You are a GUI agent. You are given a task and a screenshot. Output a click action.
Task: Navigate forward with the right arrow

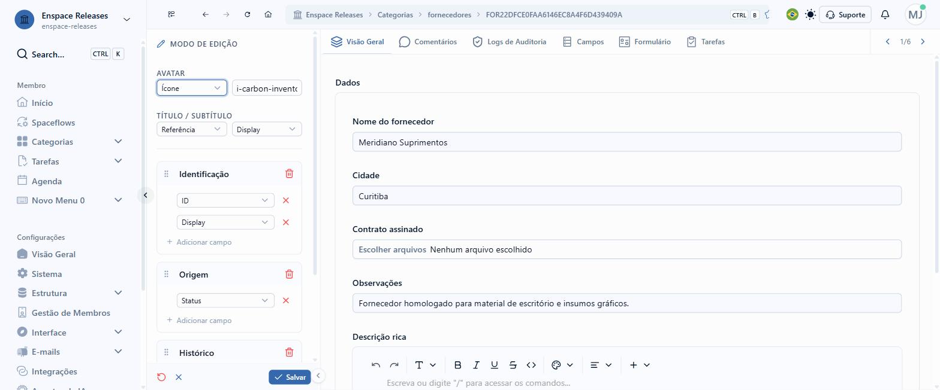click(226, 14)
